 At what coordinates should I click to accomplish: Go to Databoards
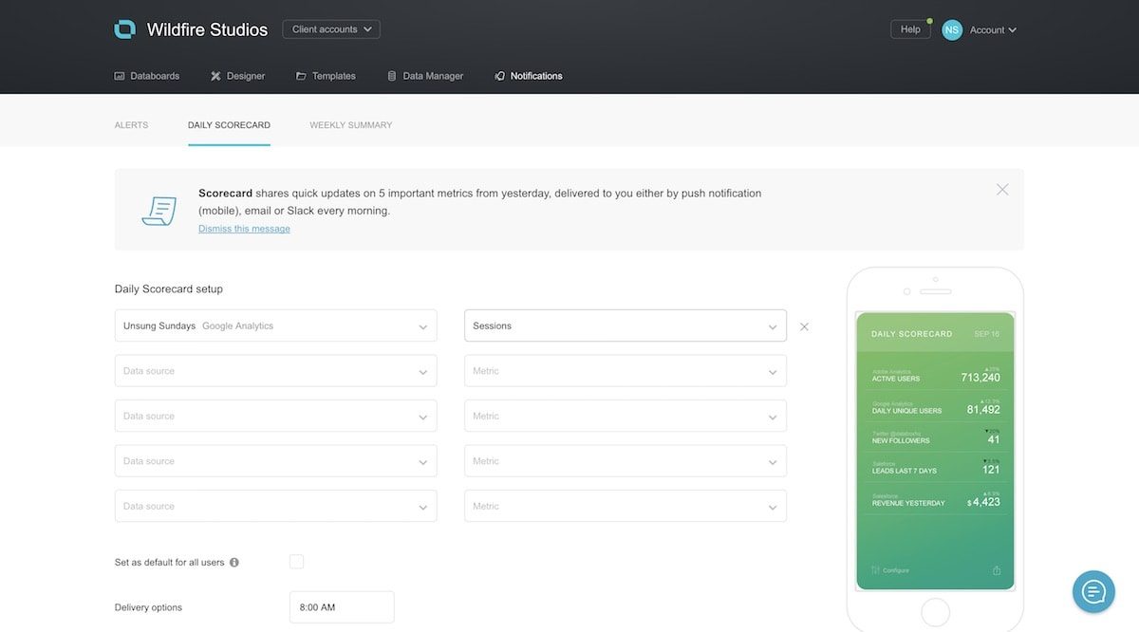(x=147, y=76)
